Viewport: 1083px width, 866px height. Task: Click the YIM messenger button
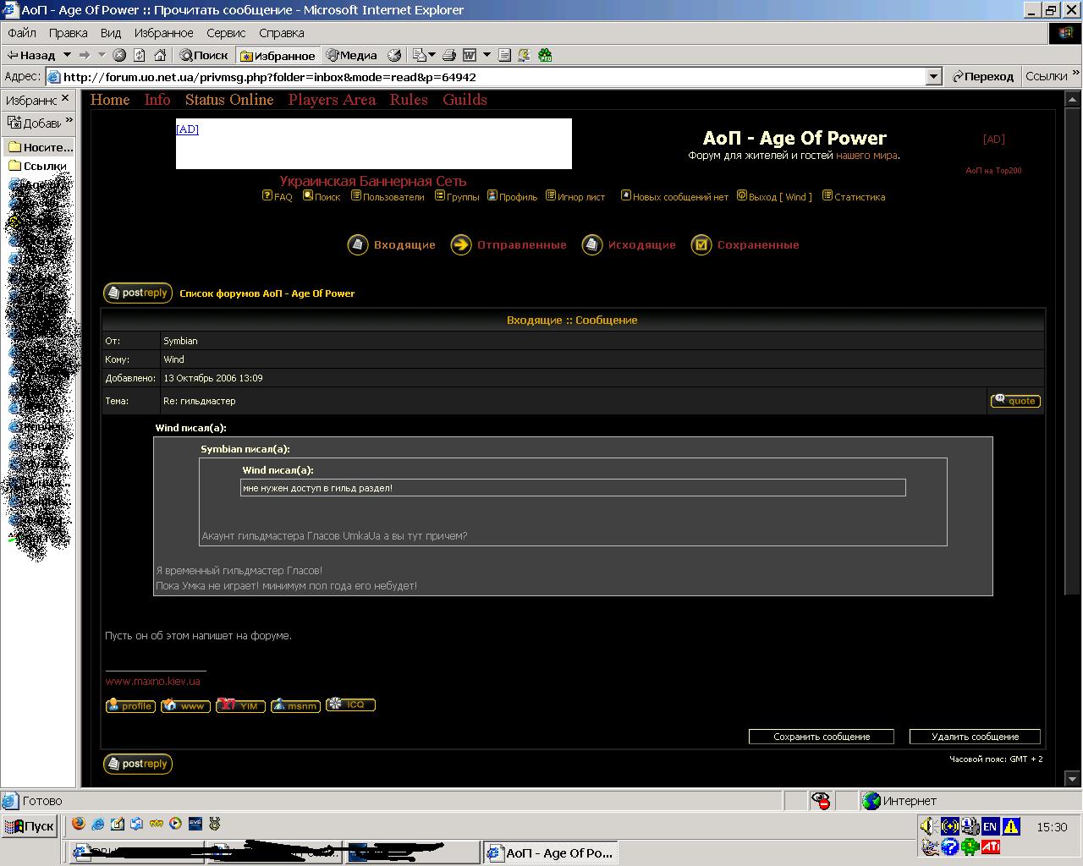coord(240,705)
